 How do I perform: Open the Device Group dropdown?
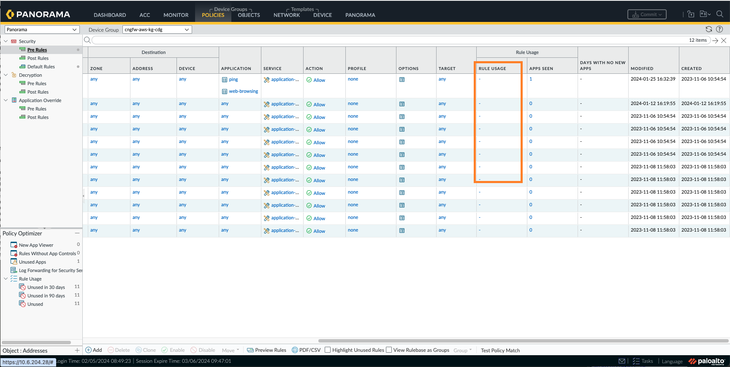coord(157,30)
